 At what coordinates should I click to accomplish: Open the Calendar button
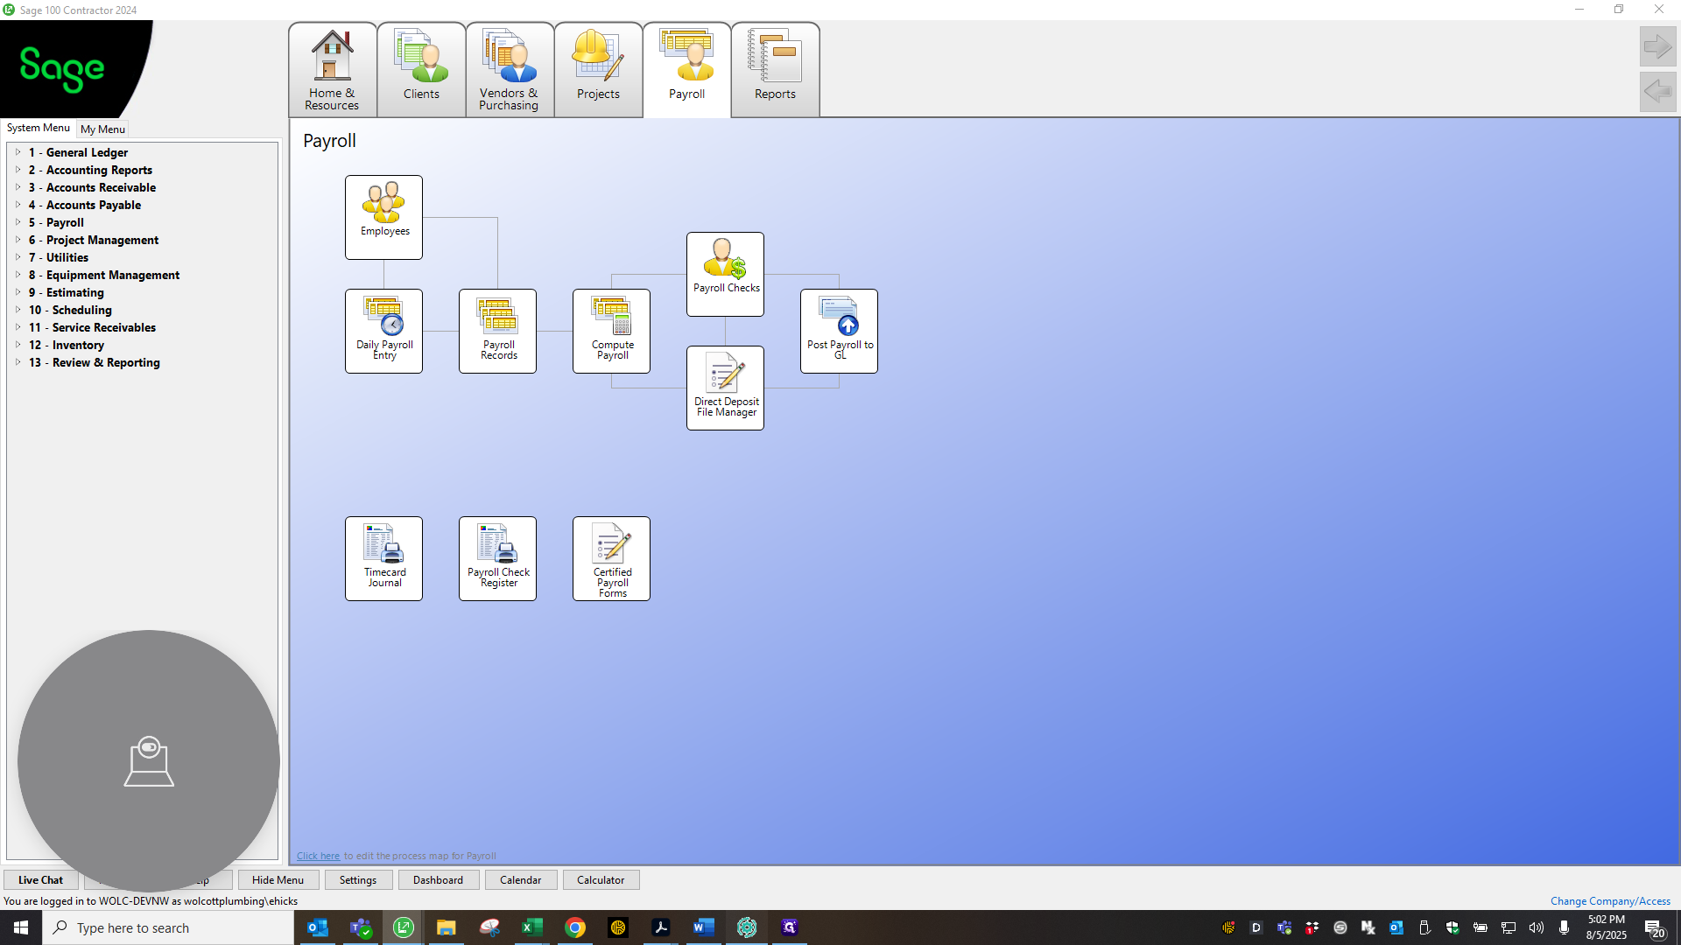pos(520,880)
